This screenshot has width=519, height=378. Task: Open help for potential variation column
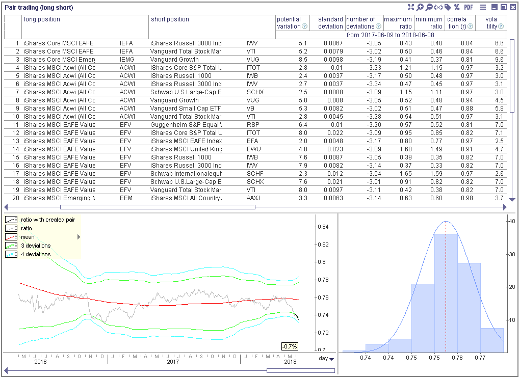304,26
